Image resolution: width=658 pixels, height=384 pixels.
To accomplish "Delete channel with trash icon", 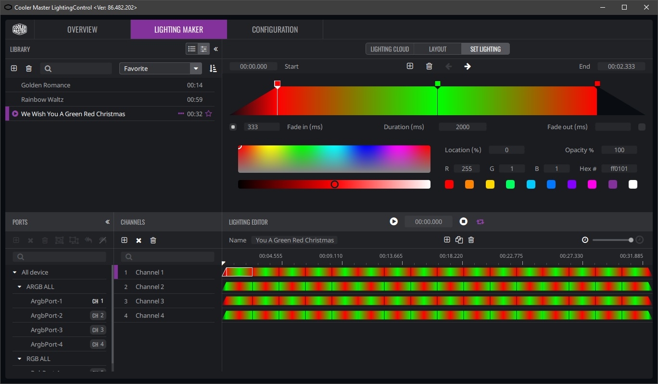I will pyautogui.click(x=153, y=240).
